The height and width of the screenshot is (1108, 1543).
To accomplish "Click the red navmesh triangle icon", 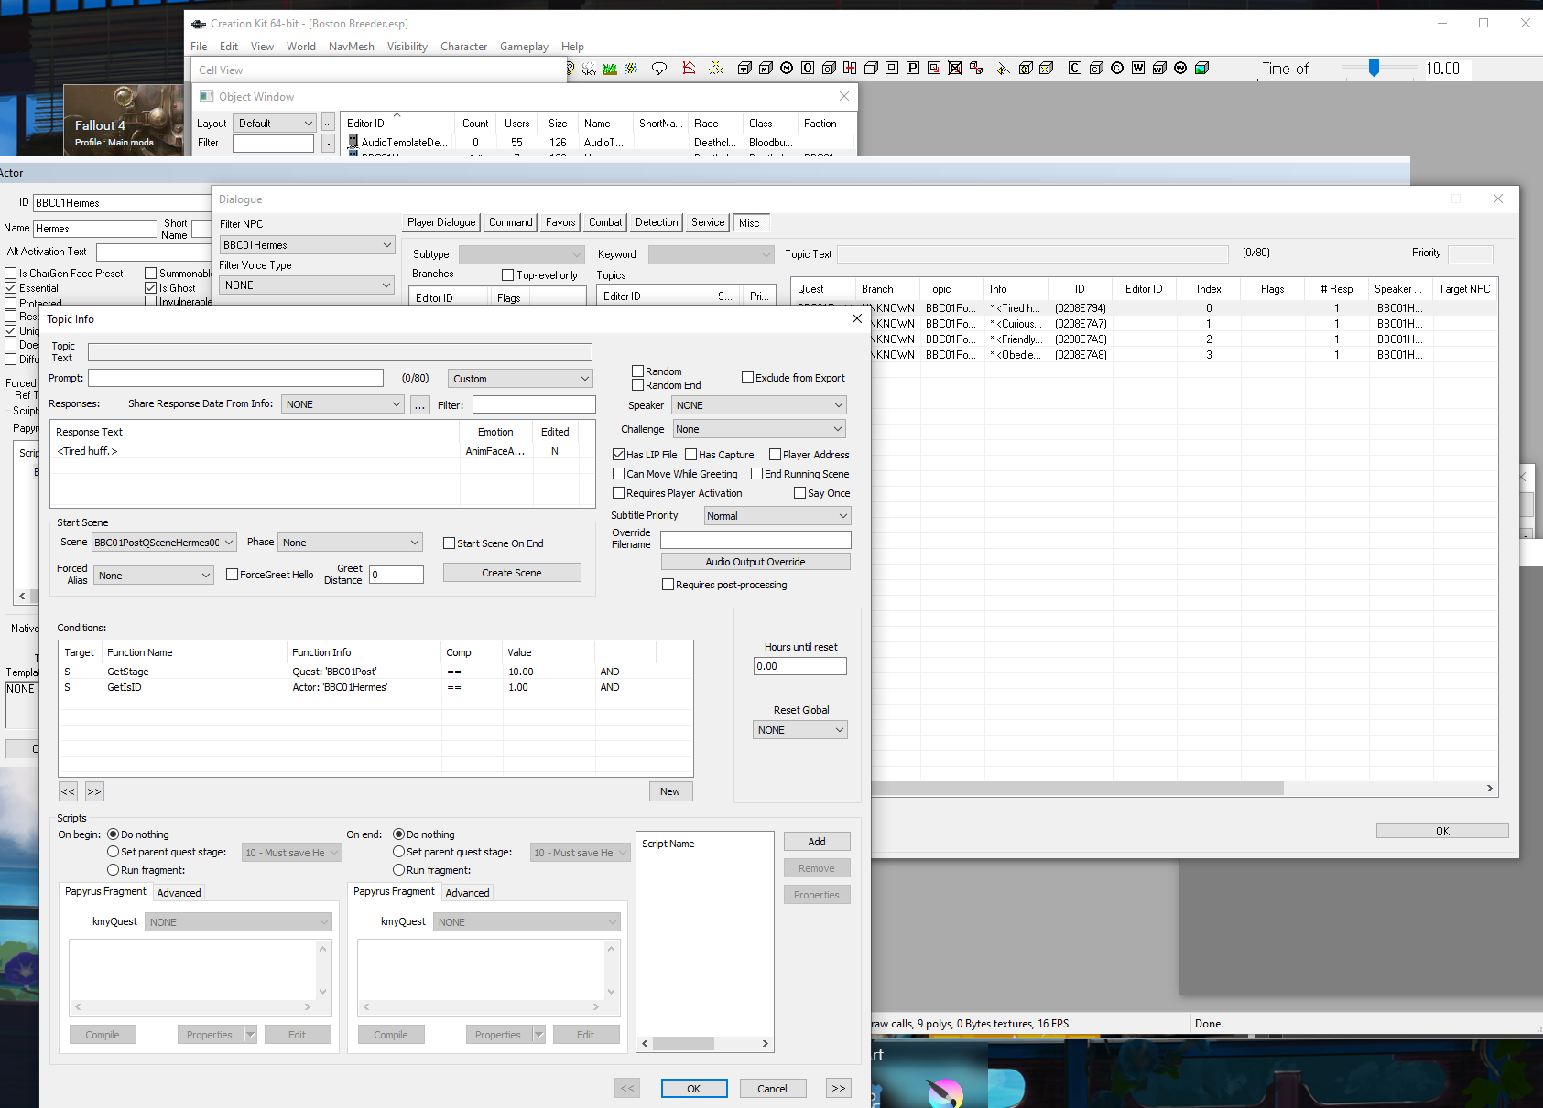I will point(689,69).
